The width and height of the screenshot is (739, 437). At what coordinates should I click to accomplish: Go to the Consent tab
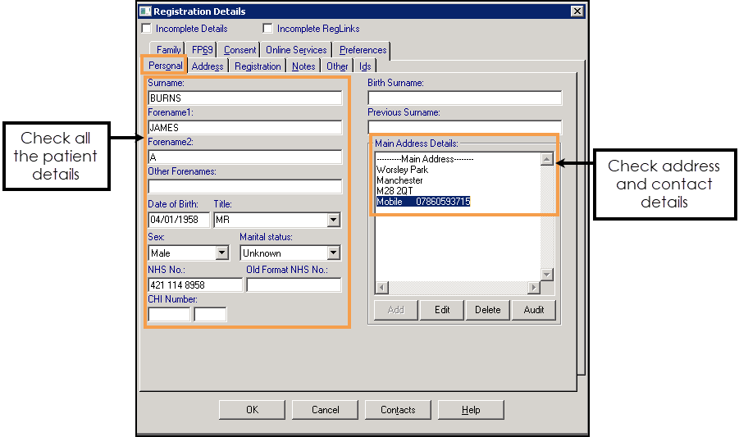click(239, 50)
